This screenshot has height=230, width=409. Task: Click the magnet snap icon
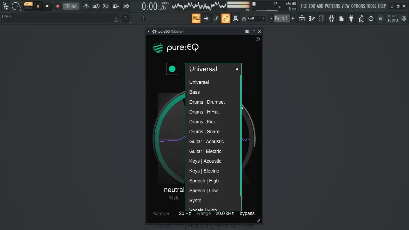pos(244,19)
